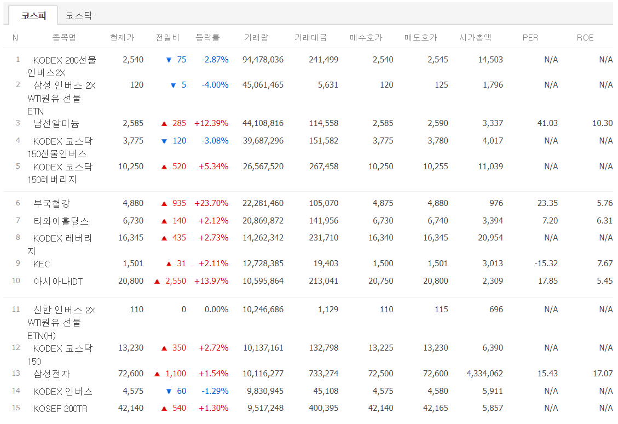618x424 pixels.
Task: Click the blue down-arrow beside 120 for KODEX 코스닥150선물인버스
Action: [x=164, y=141]
